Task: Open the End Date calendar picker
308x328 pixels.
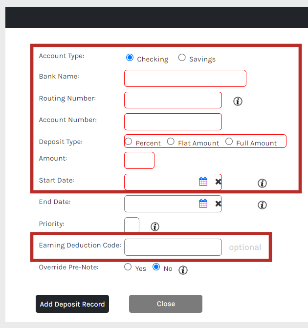Action: [x=203, y=204]
